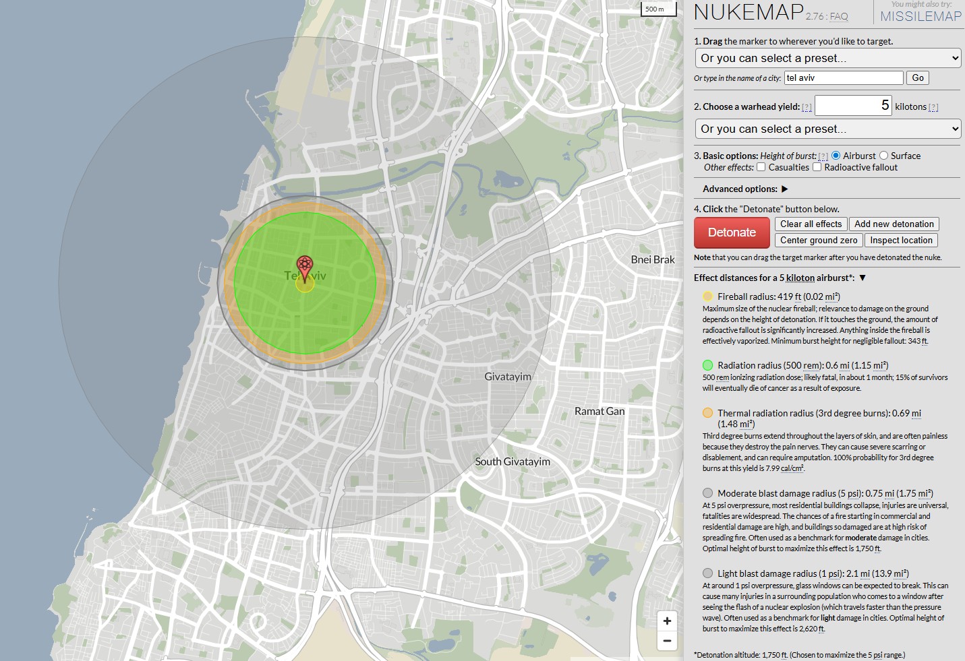Click the light blast damage legend circle
The image size is (965, 661).
pos(707,573)
